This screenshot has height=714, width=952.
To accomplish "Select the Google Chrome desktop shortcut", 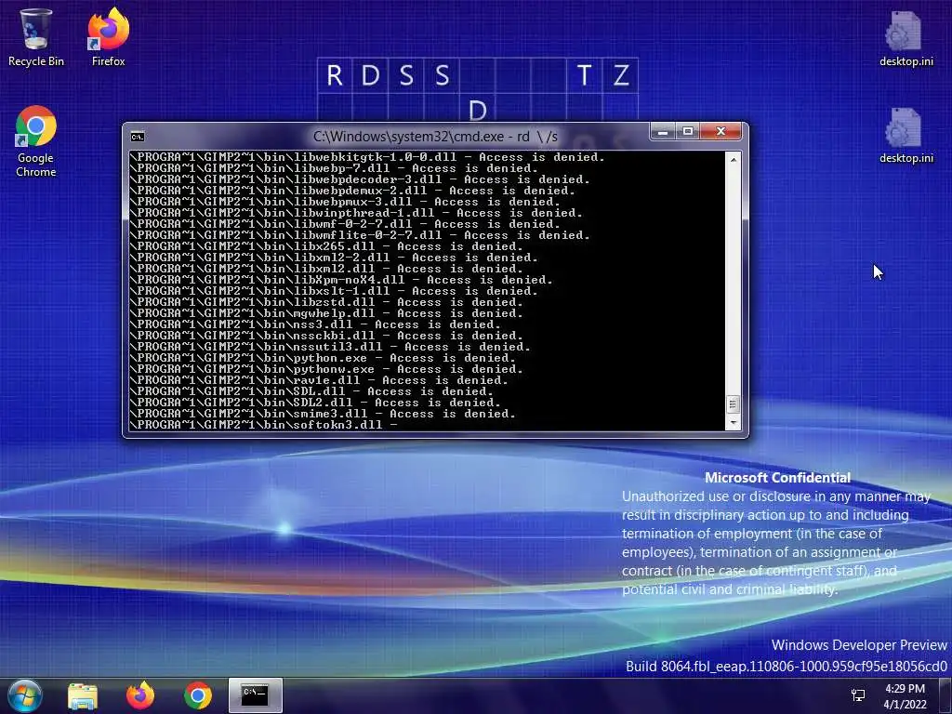I will pyautogui.click(x=36, y=141).
